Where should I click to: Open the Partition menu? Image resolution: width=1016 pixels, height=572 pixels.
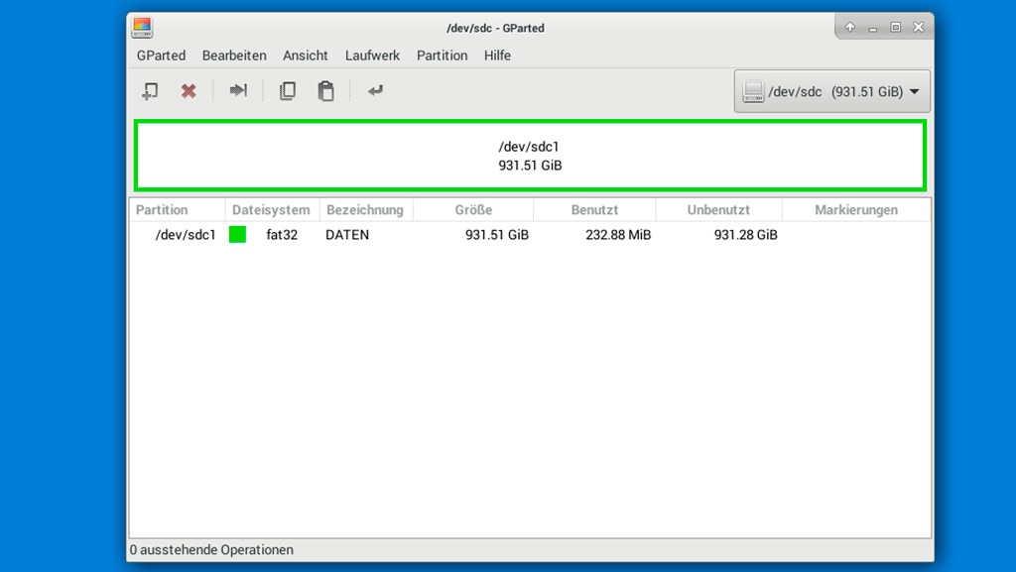tap(442, 56)
